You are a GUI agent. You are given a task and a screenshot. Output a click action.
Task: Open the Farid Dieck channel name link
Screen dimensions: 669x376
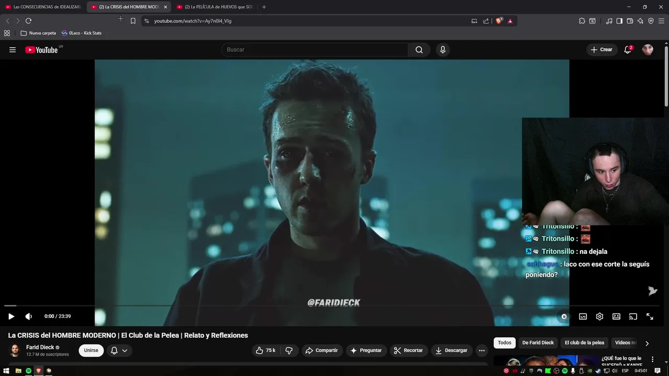[x=40, y=347]
